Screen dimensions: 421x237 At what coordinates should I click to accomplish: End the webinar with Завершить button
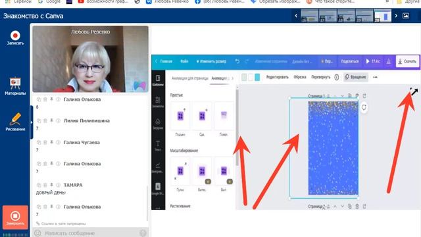click(15, 217)
